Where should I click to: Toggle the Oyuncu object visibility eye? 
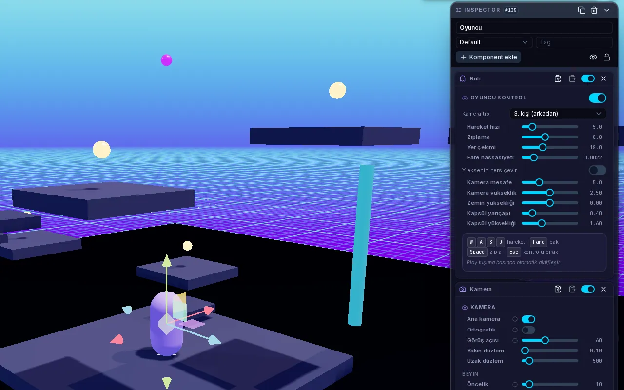[x=593, y=57]
